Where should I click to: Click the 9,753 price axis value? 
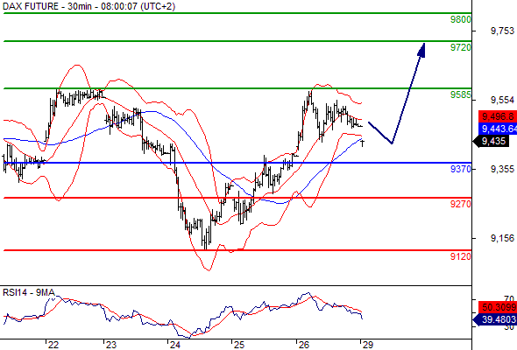pyautogui.click(x=502, y=31)
